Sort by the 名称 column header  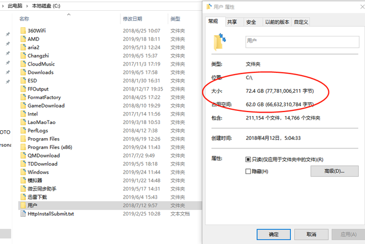point(24,19)
